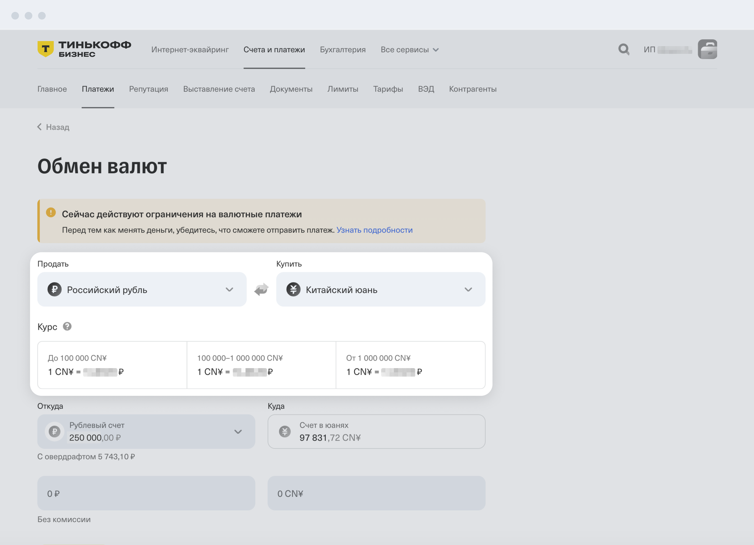
Task: Click the 0 CN¥ amount input field
Action: click(376, 493)
